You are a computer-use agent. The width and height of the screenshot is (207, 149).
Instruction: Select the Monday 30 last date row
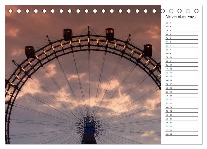[181, 134]
